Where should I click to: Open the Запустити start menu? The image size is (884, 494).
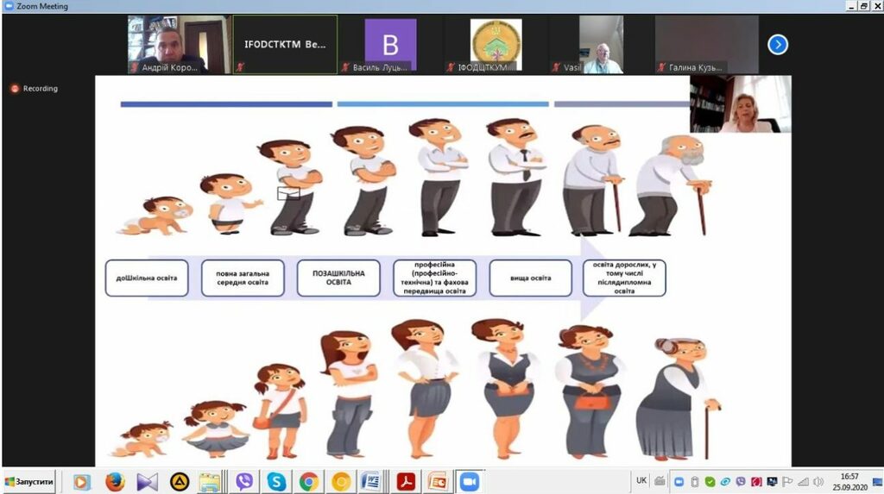coord(29,482)
